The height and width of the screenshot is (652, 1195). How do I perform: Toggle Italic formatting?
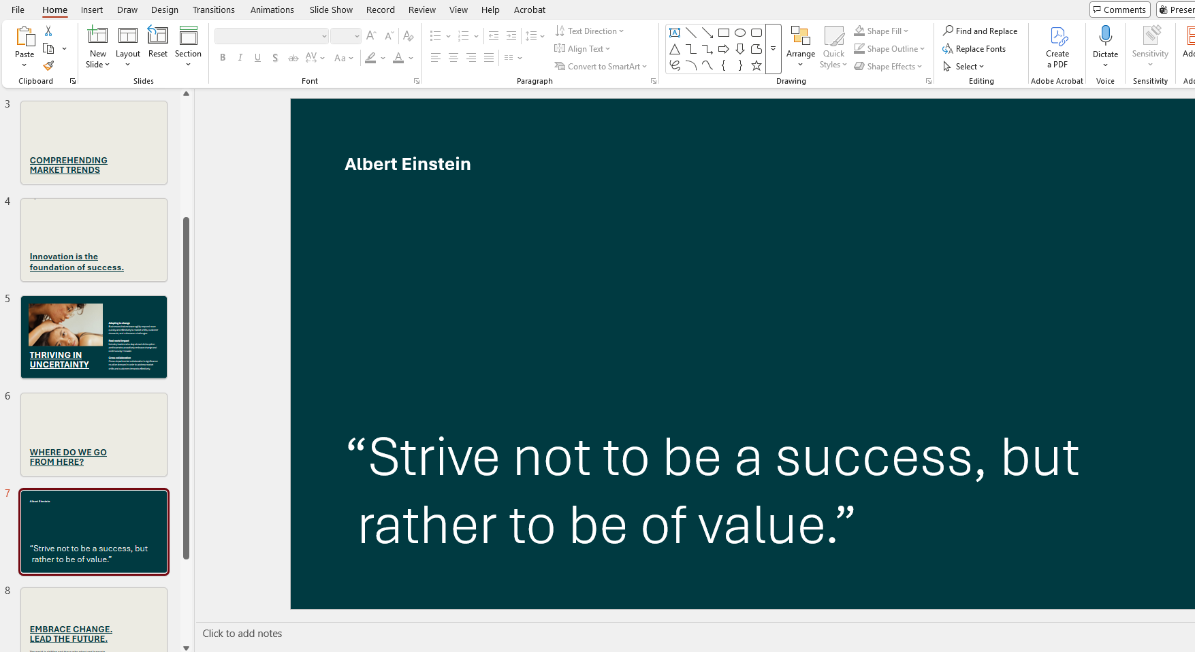pos(240,58)
